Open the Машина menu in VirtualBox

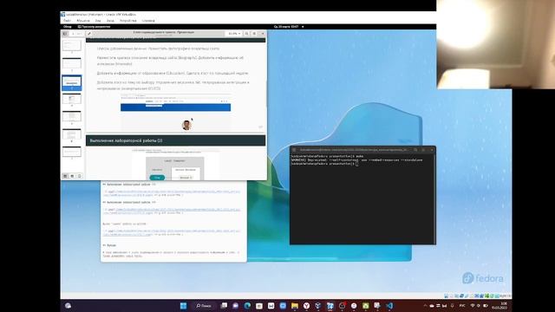83,21
